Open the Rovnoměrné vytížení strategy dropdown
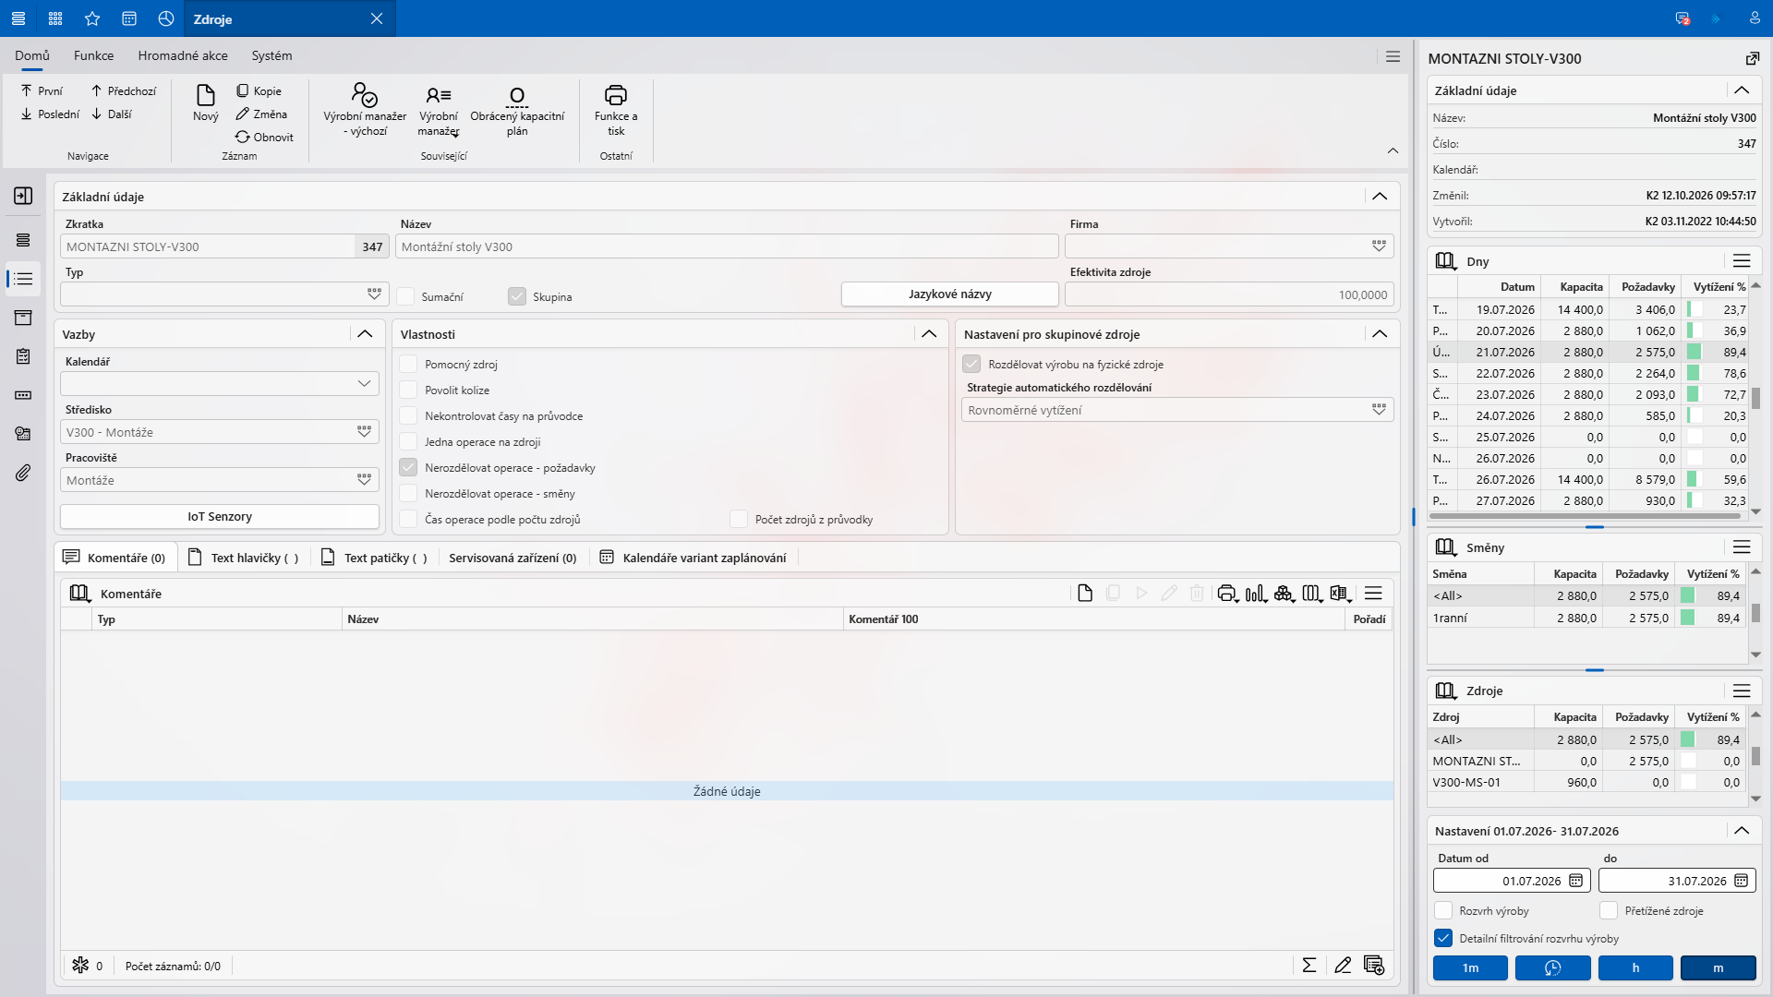 (x=1379, y=410)
